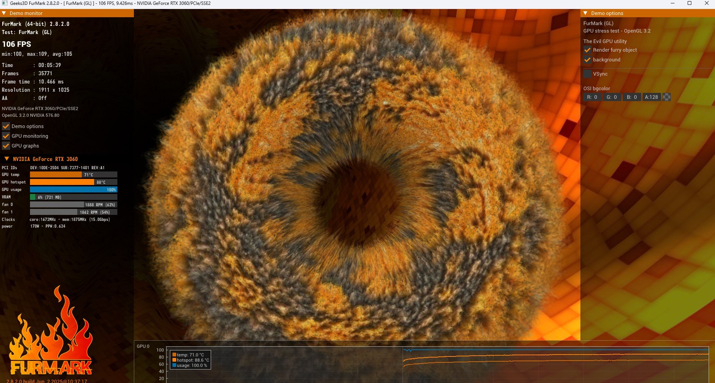This screenshot has width=715, height=383.
Task: Click the FurMark flame logo
Action: pos(51,330)
